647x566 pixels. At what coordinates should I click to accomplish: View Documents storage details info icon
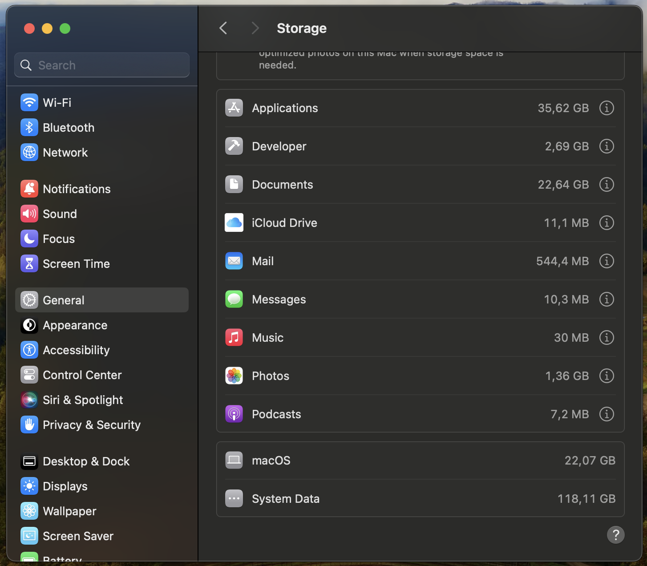coord(607,184)
